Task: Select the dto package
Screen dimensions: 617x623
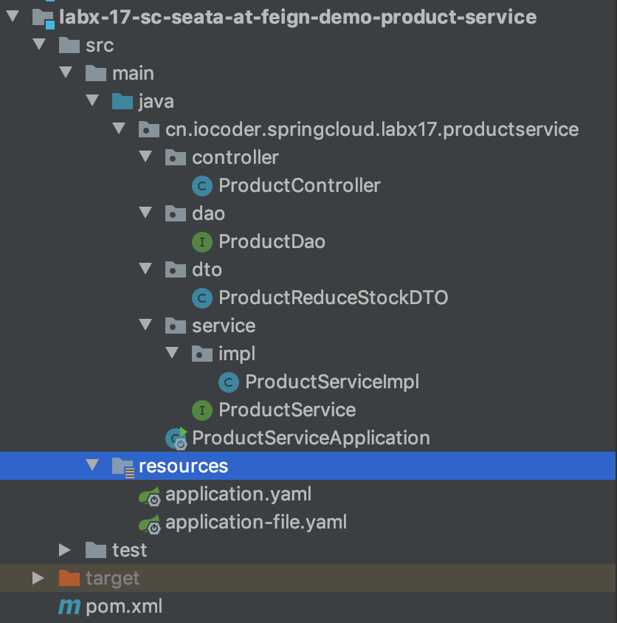Action: point(206,269)
